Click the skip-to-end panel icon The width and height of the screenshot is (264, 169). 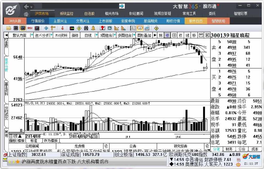click(207, 35)
